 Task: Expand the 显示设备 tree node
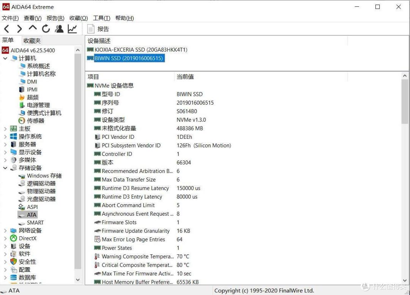tap(5, 152)
